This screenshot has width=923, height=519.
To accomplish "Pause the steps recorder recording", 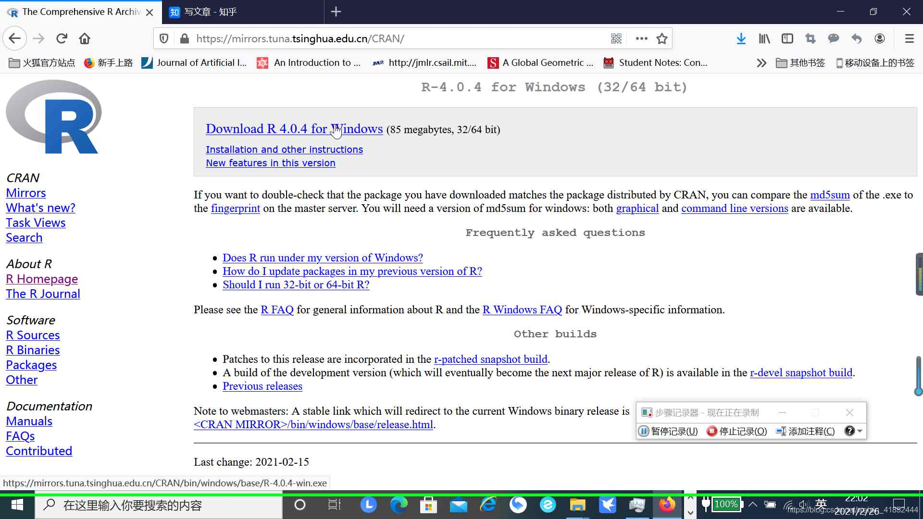I will [x=669, y=431].
